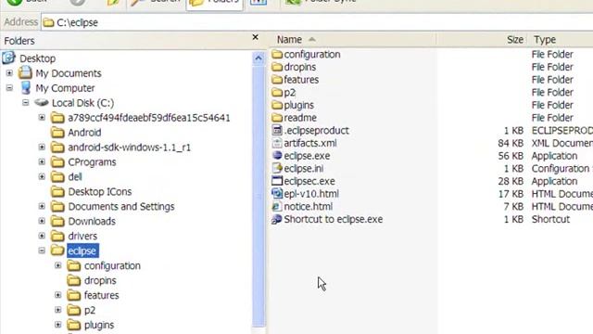
Task: Select 'features' label under eclipse in tree
Action: (x=101, y=295)
